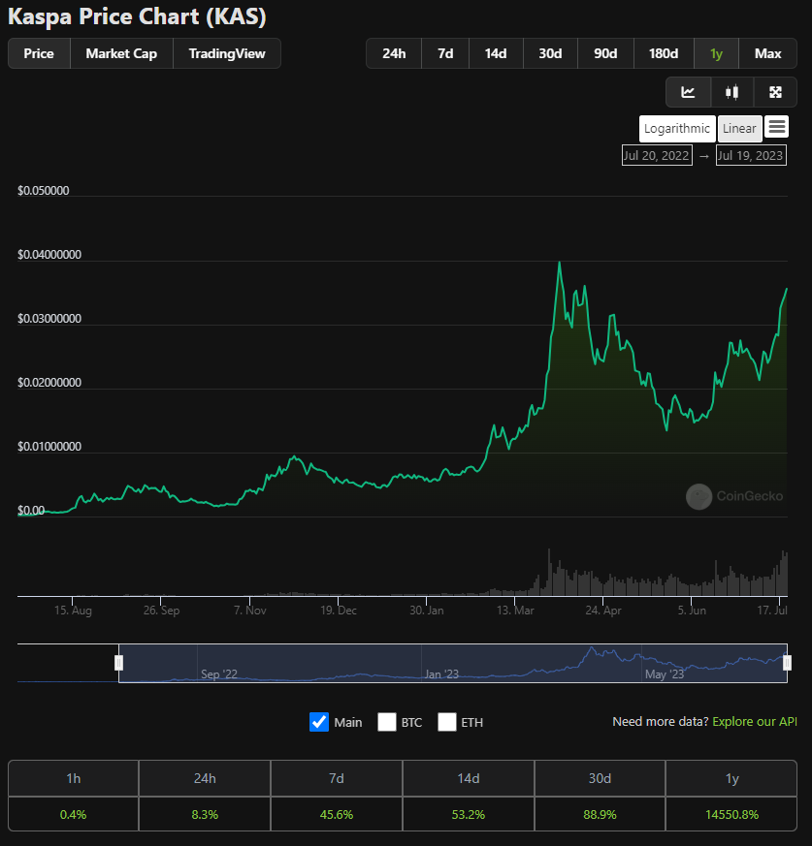Grab the right navigator range handle
812x846 pixels.
coord(787,663)
